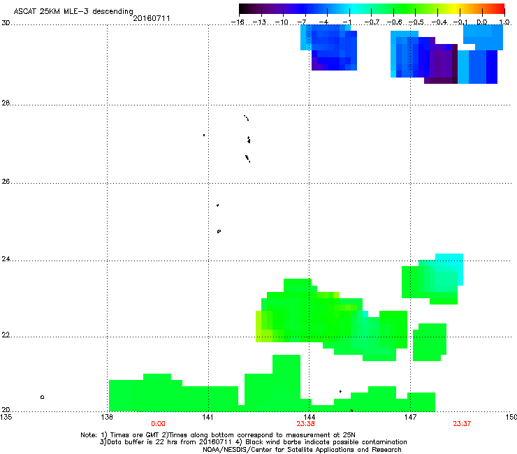Click the small island outline near 136 longitude
Screen dimensions: 517x454
coord(42,397)
